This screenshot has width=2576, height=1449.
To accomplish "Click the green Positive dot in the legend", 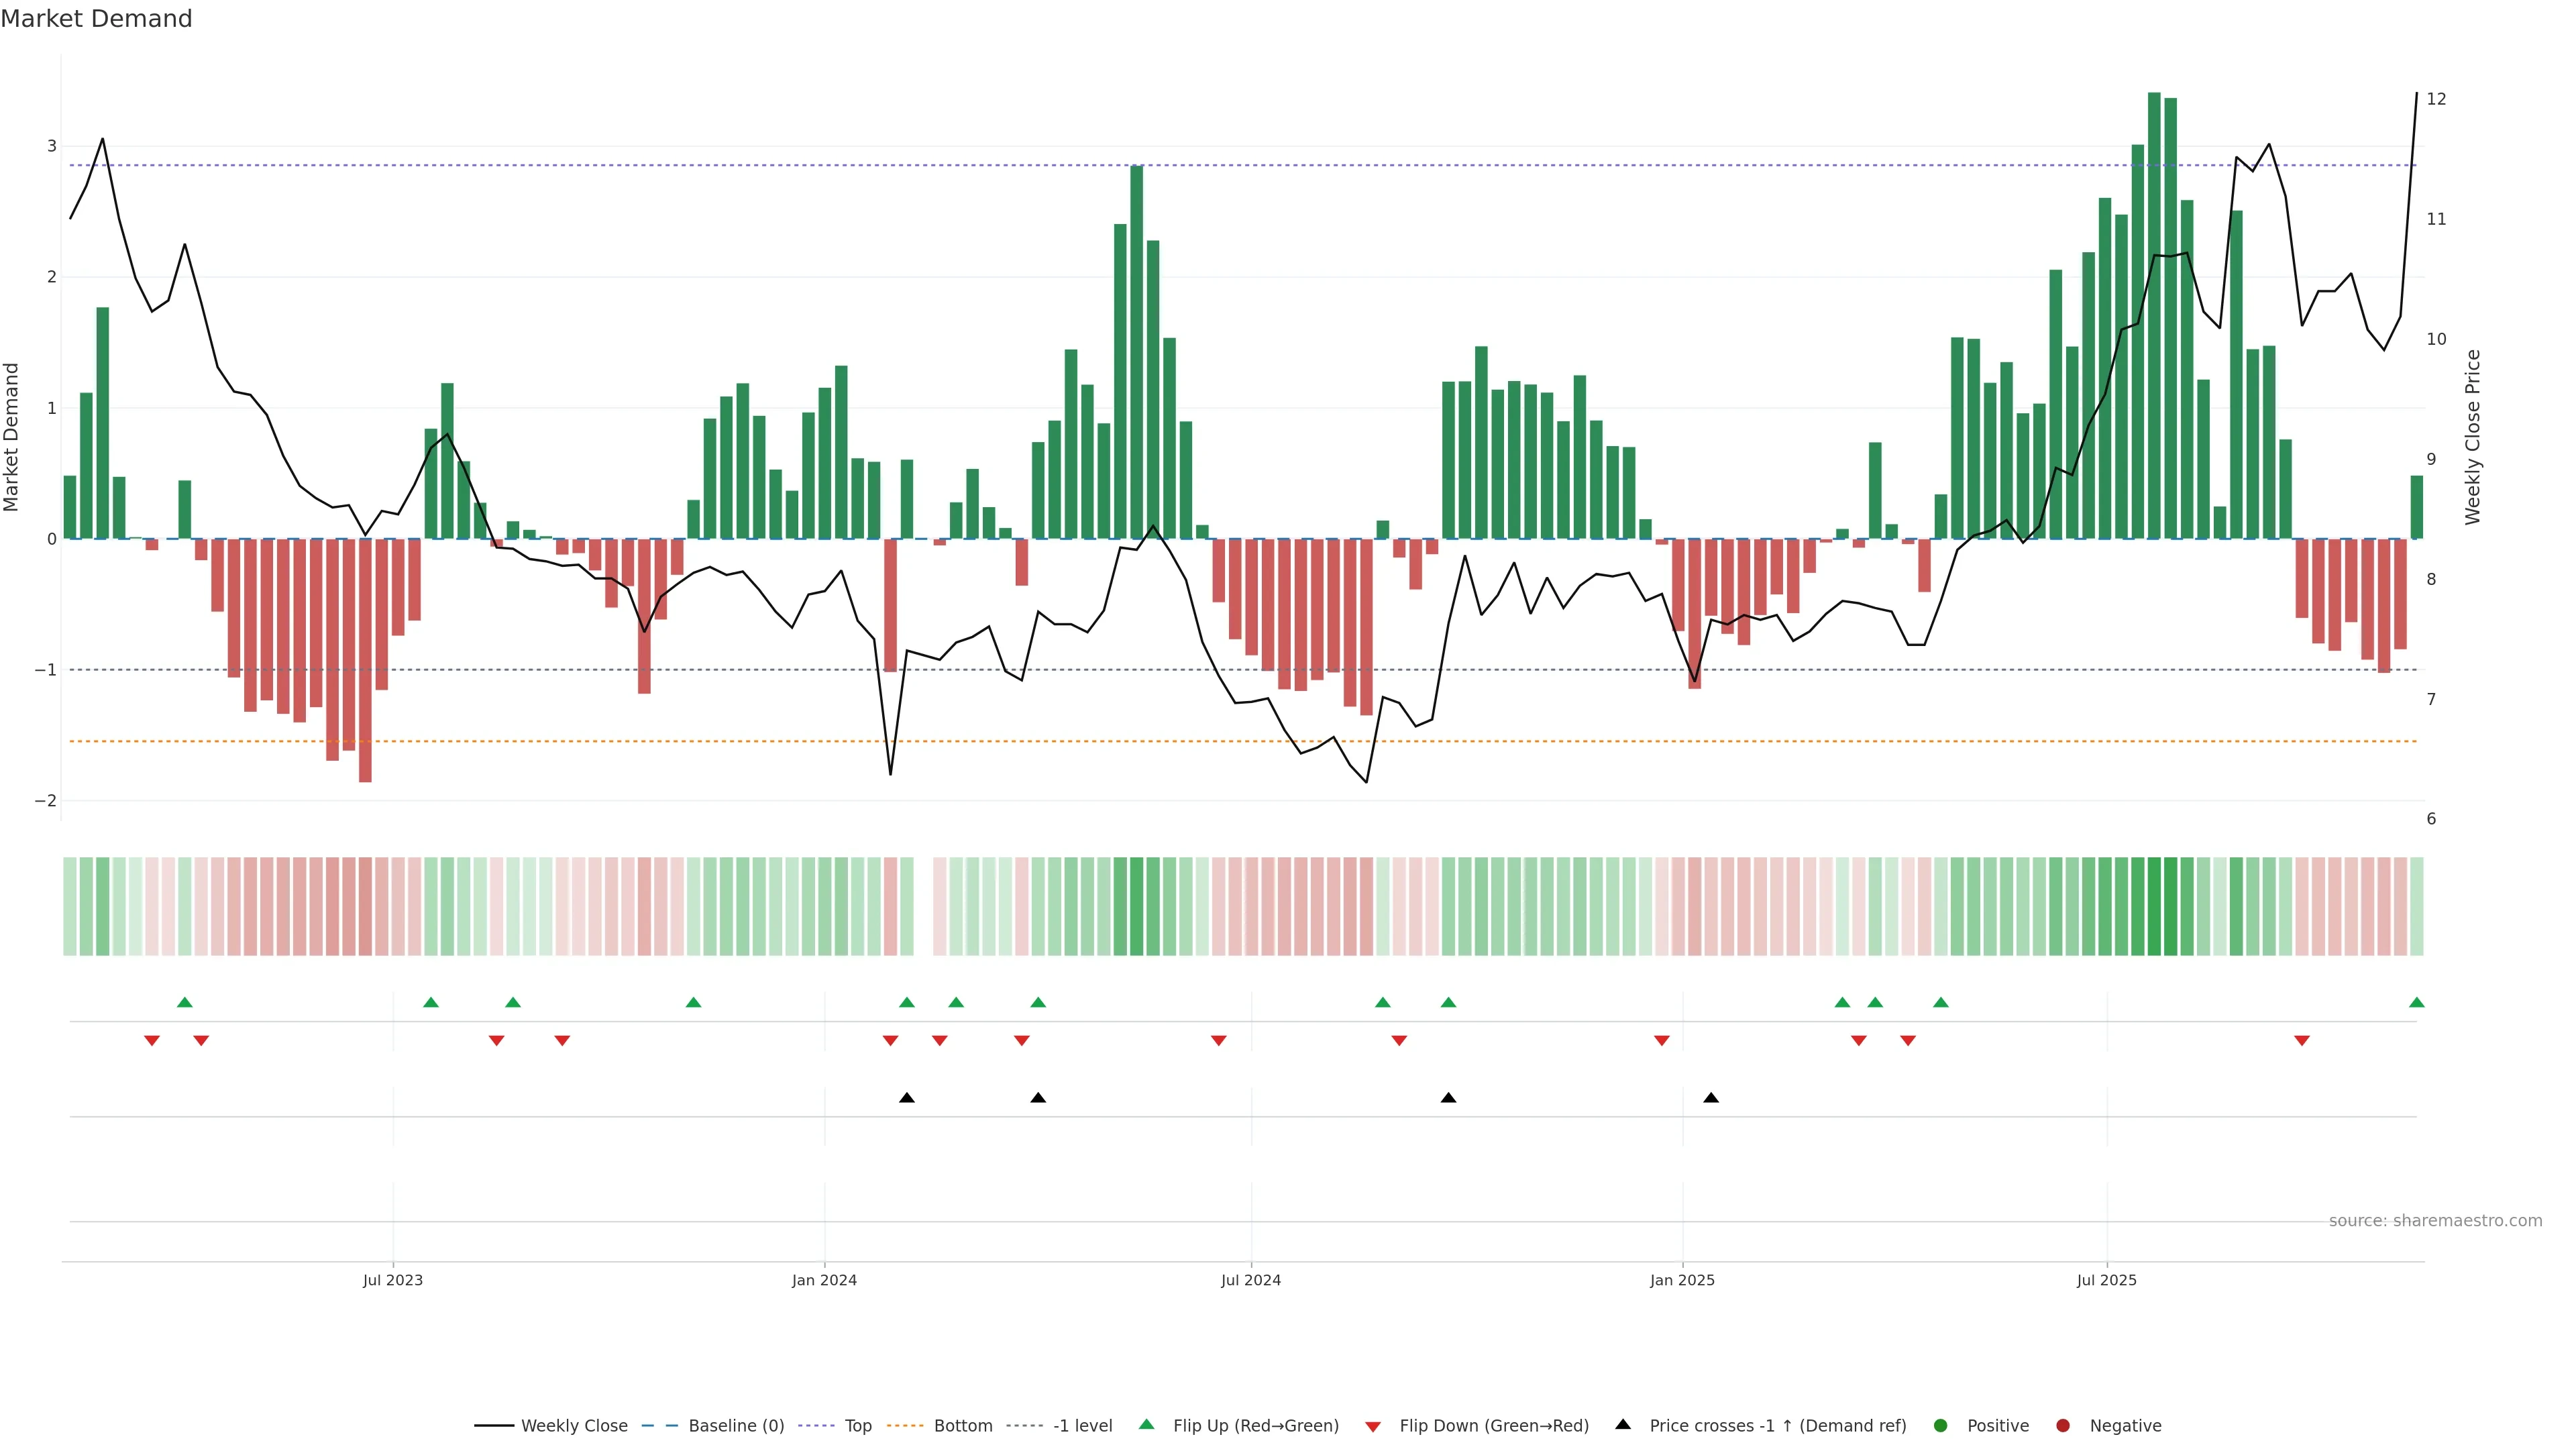I will [1941, 1425].
